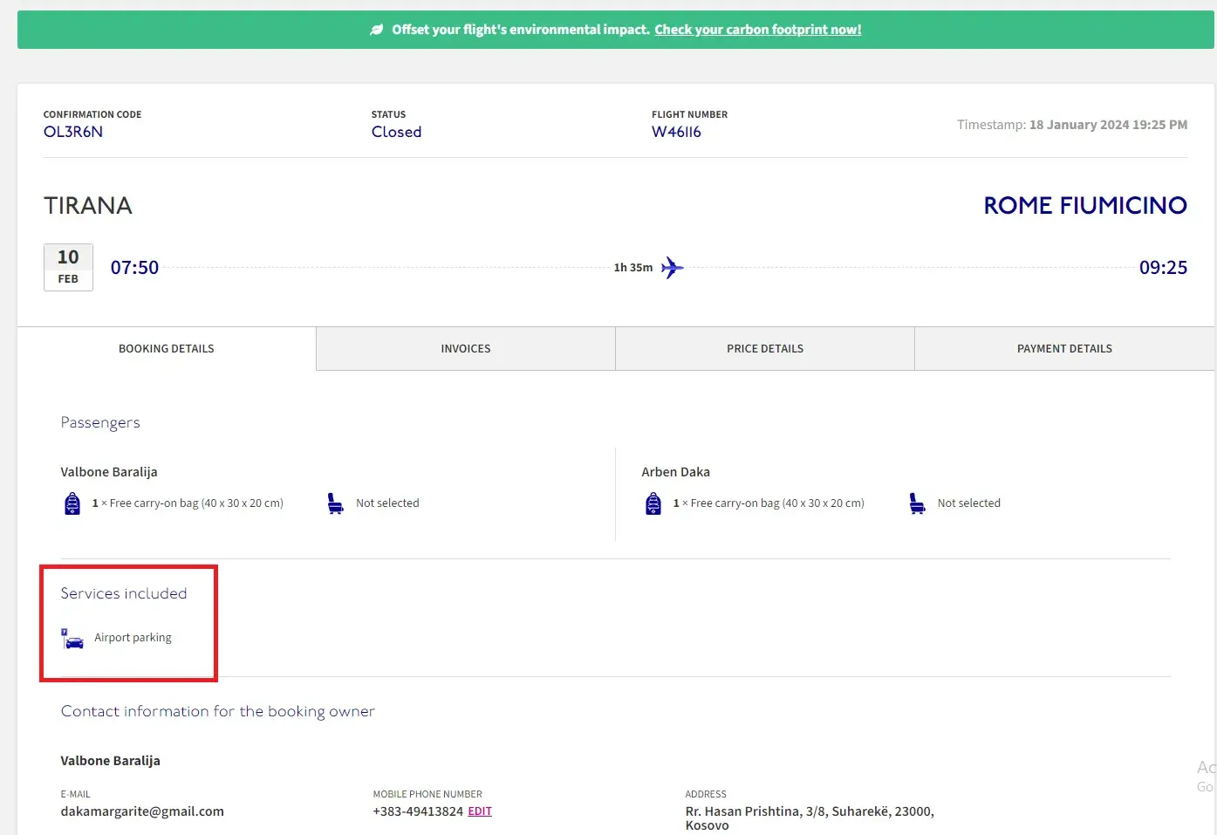1217x835 pixels.
Task: Click the confirmation code OL3R6N
Action: click(73, 132)
